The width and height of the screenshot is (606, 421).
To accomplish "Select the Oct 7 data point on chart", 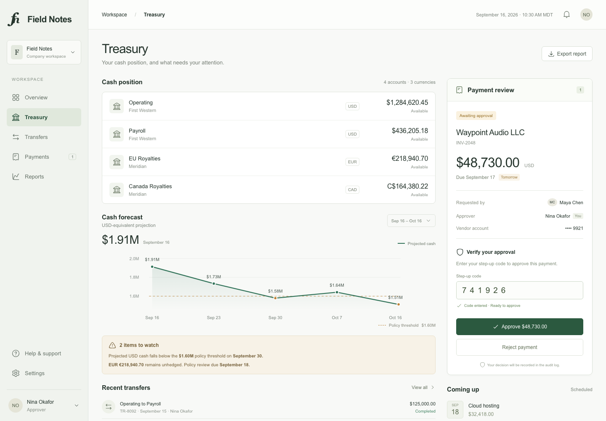I will point(337,292).
